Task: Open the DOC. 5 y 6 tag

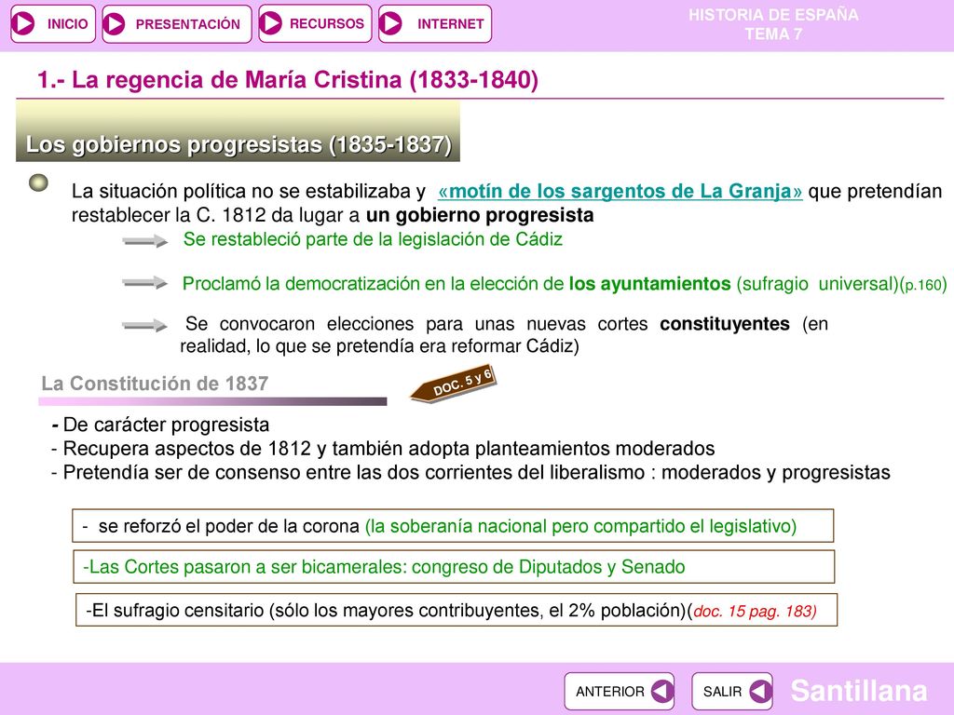Action: (454, 384)
